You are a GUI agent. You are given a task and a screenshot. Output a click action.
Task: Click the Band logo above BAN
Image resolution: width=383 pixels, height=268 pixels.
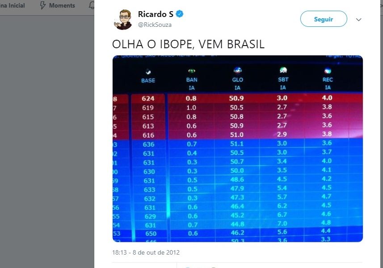point(192,71)
